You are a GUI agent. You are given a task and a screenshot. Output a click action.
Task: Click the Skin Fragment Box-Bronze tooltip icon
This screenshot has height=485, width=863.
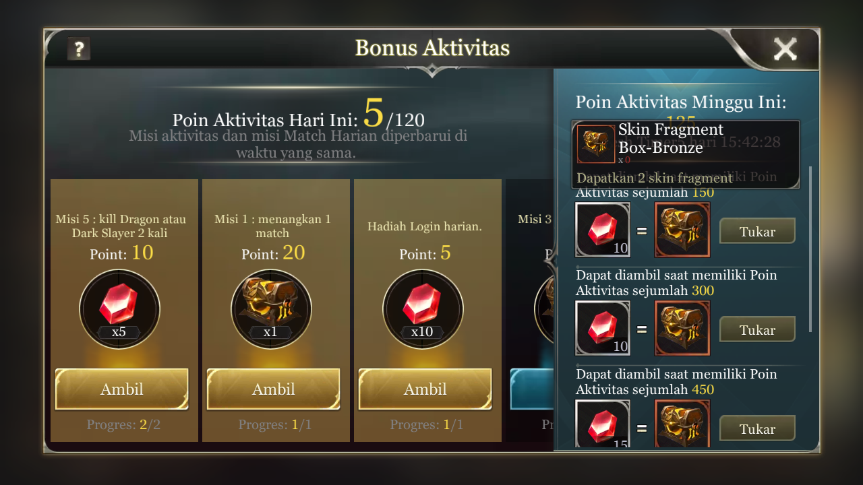(595, 144)
